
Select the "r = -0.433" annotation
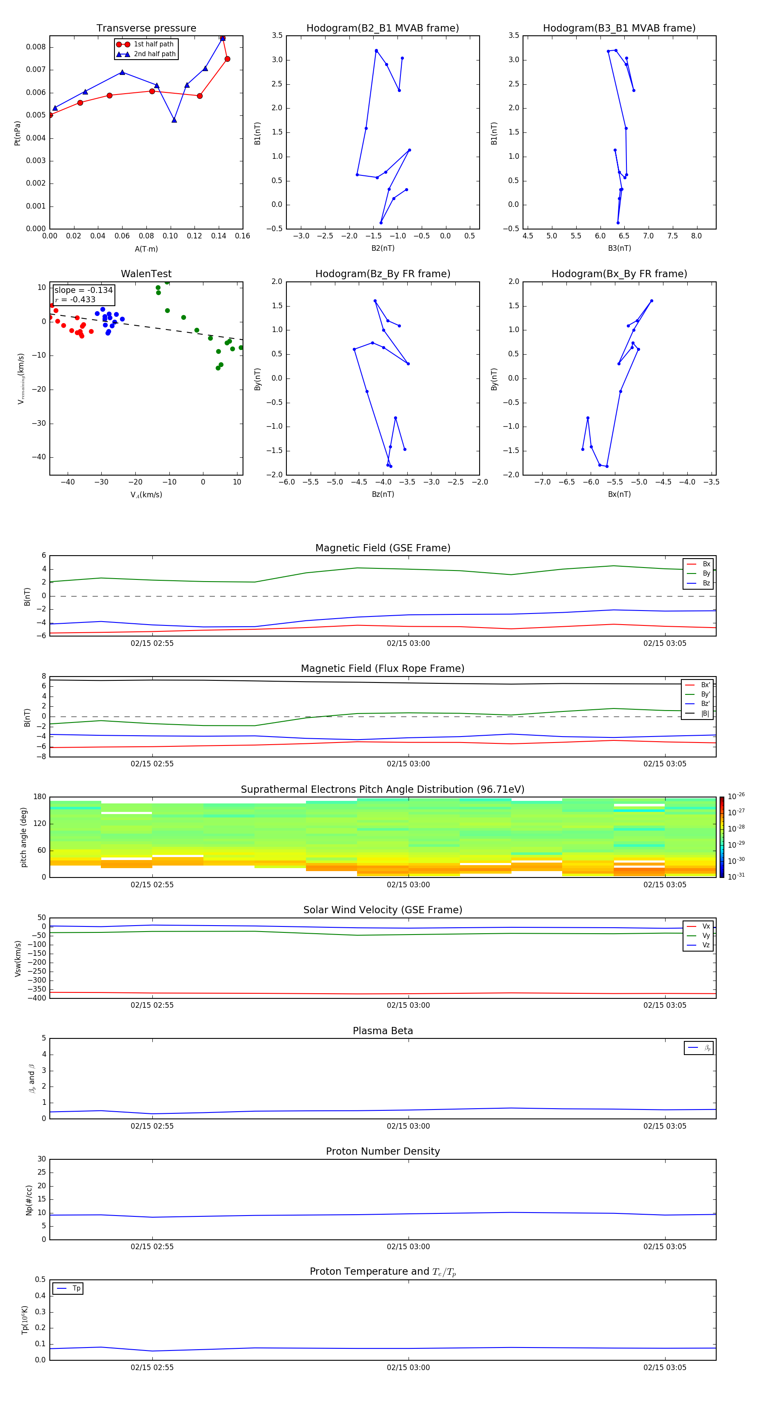[x=75, y=299]
